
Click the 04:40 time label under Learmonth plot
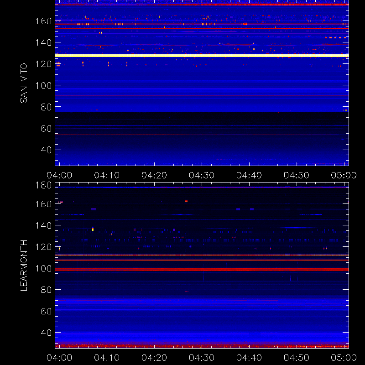pos(249,358)
